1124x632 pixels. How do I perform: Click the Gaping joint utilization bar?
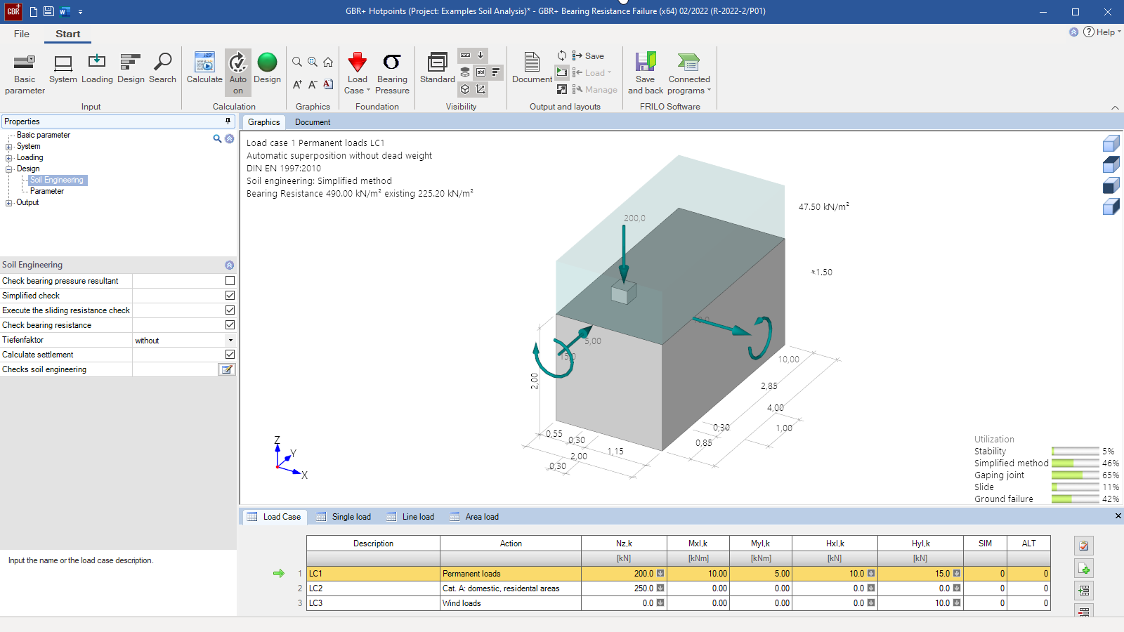click(1075, 475)
